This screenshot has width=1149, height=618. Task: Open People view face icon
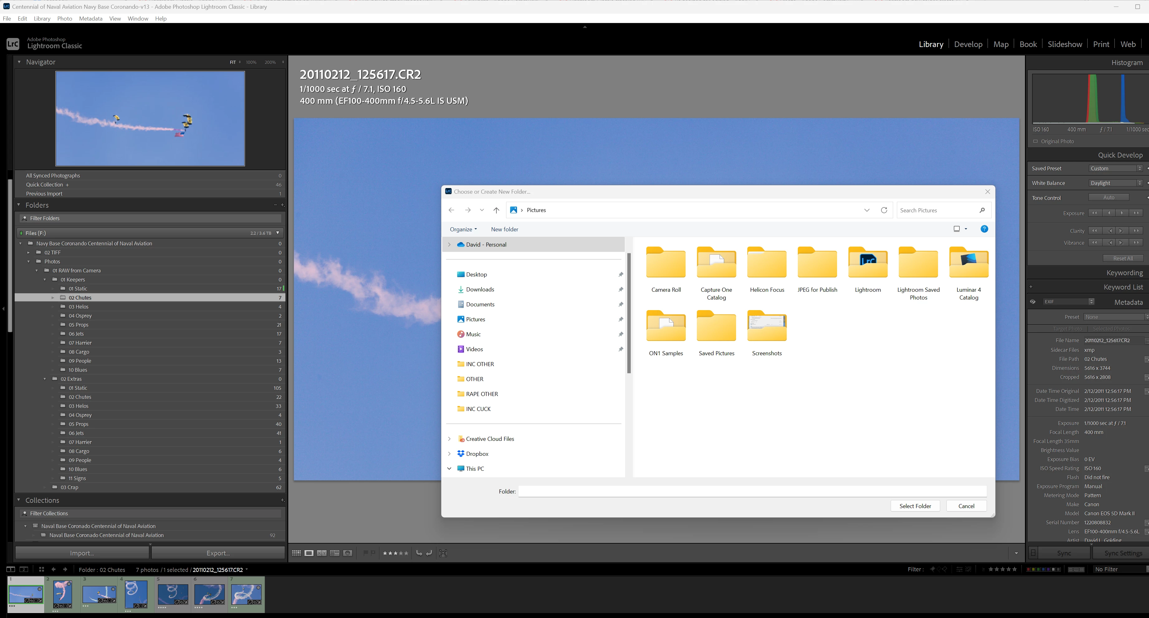[348, 553]
